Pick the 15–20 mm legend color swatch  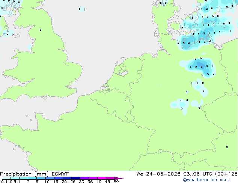click(58, 178)
